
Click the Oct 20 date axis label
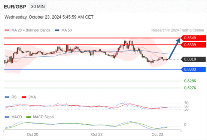pos(33,134)
